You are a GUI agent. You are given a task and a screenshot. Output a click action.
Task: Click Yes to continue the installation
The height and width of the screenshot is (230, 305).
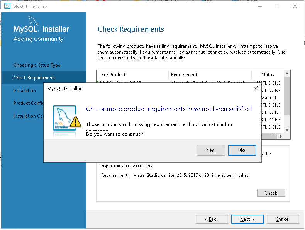pyautogui.click(x=211, y=150)
